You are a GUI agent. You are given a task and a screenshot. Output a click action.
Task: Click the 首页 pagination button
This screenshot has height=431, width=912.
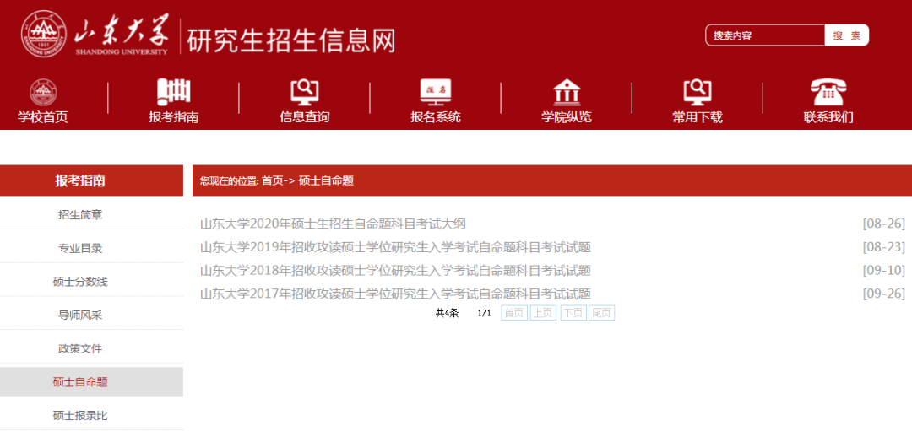tap(514, 313)
